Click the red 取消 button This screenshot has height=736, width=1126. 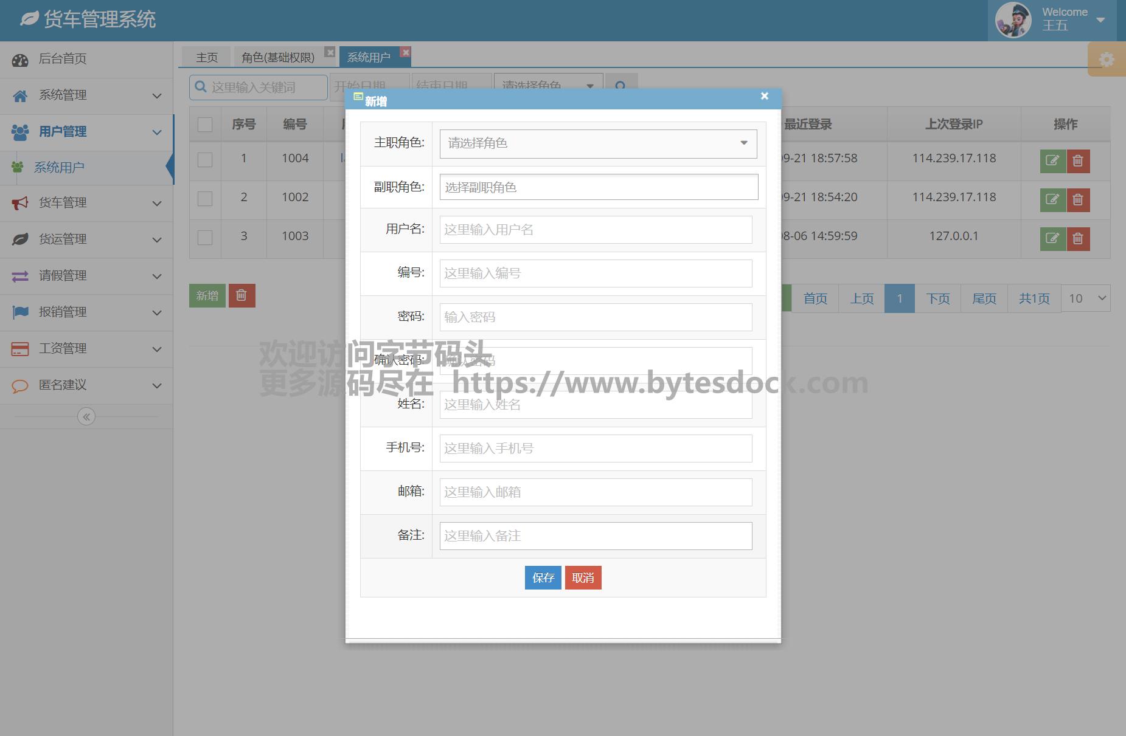[x=583, y=578]
